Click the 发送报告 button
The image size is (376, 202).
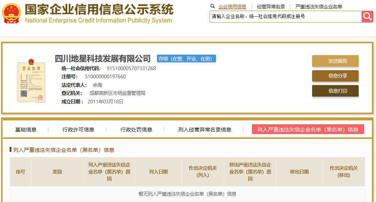coord(335,61)
